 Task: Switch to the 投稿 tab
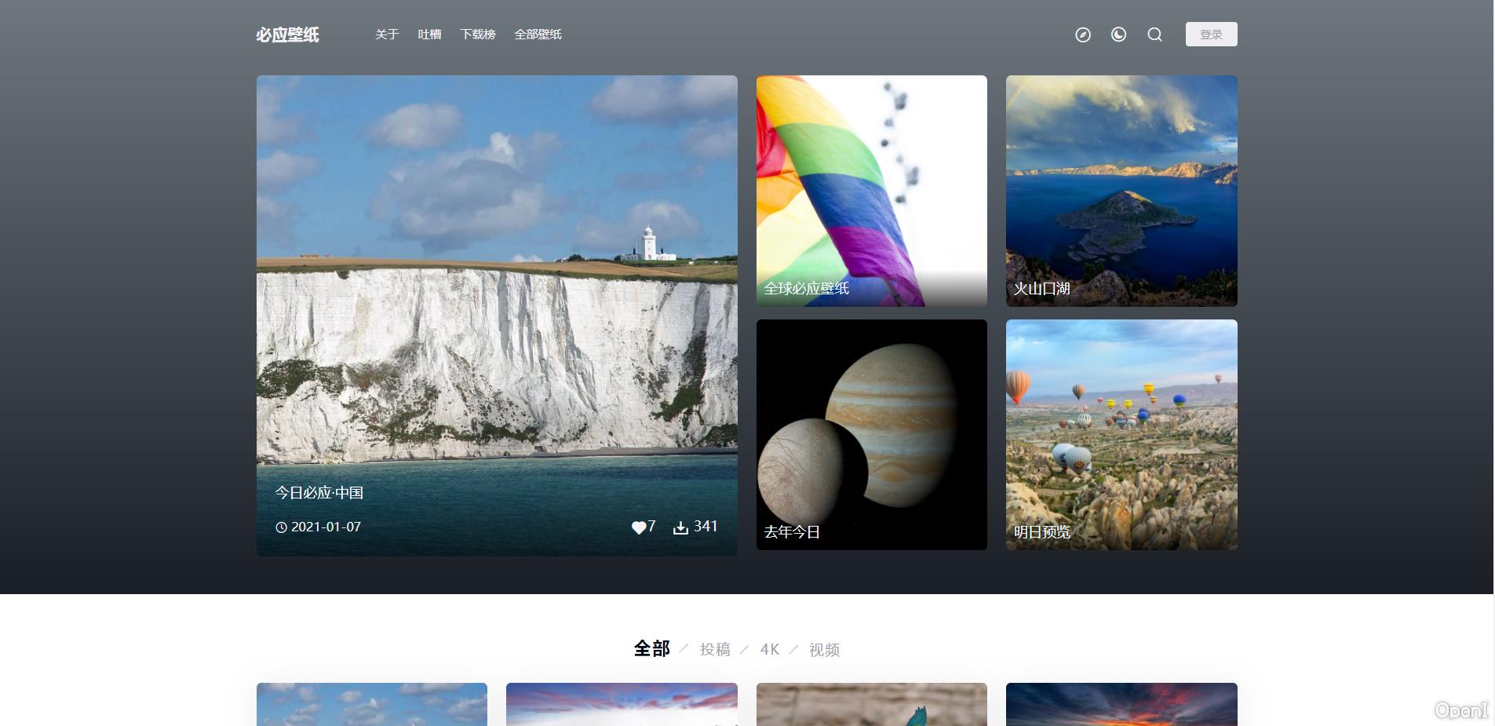coord(715,650)
